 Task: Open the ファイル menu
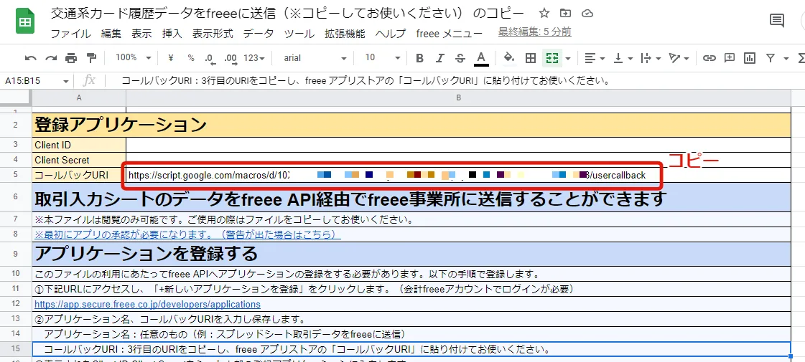(71, 34)
